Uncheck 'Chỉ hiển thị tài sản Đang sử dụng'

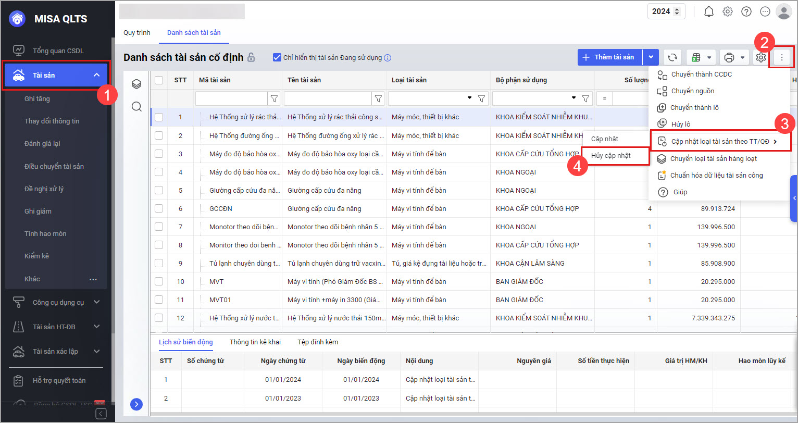[277, 57]
